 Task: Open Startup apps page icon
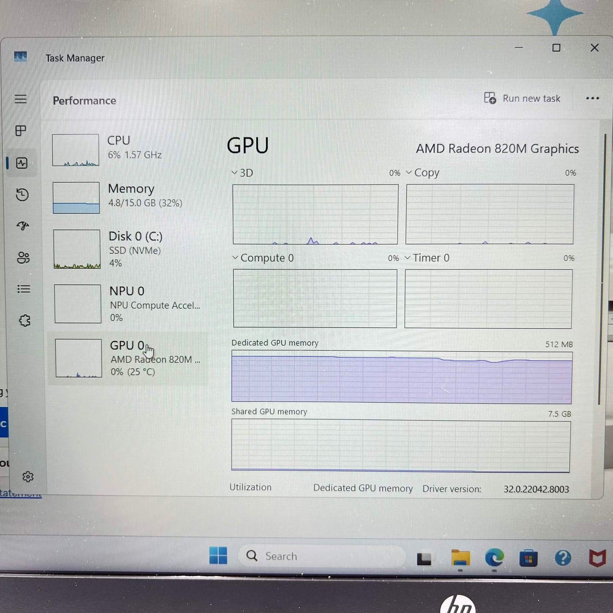point(23,226)
